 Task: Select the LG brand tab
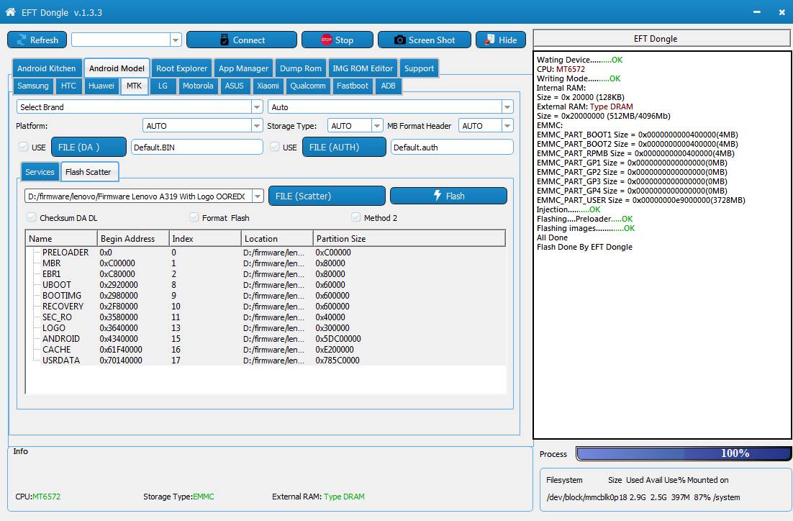(x=163, y=86)
